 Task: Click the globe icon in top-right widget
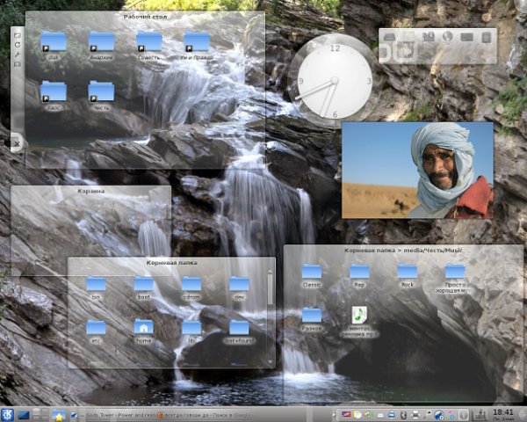(446, 38)
